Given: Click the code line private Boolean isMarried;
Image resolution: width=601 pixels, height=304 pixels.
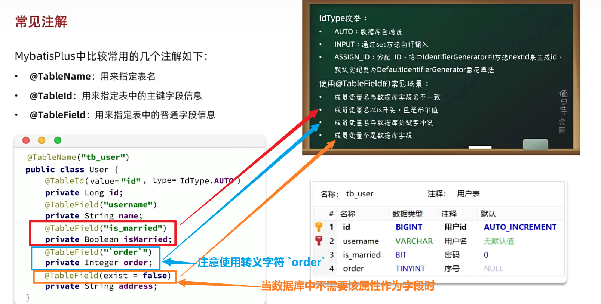Looking at the screenshot, I should [x=108, y=239].
